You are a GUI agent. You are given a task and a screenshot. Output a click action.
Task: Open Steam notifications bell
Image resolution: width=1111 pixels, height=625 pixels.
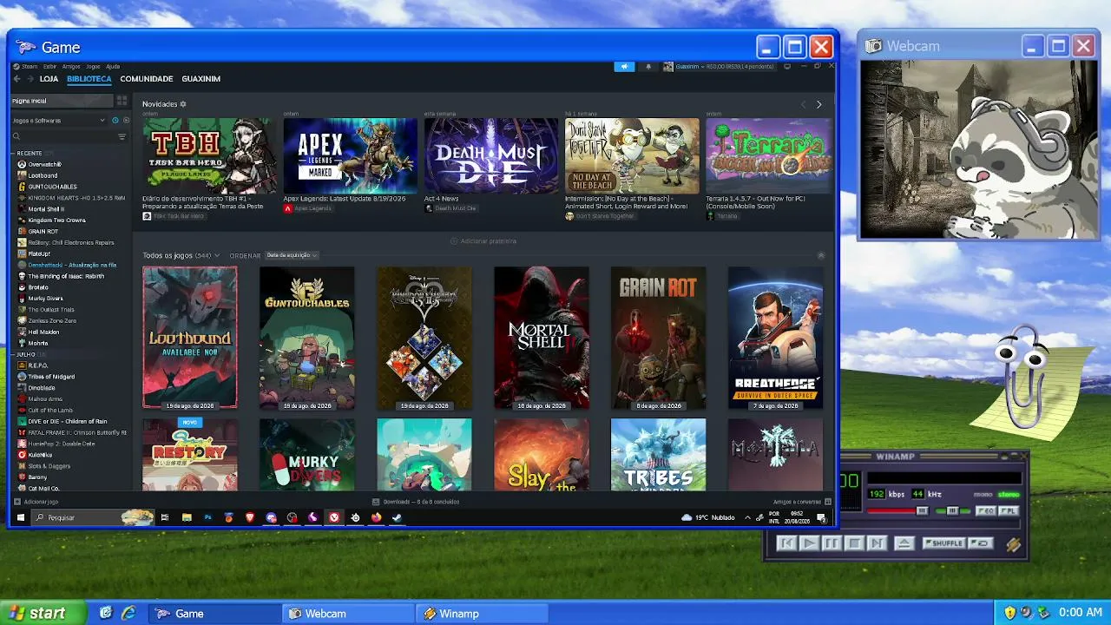point(648,67)
